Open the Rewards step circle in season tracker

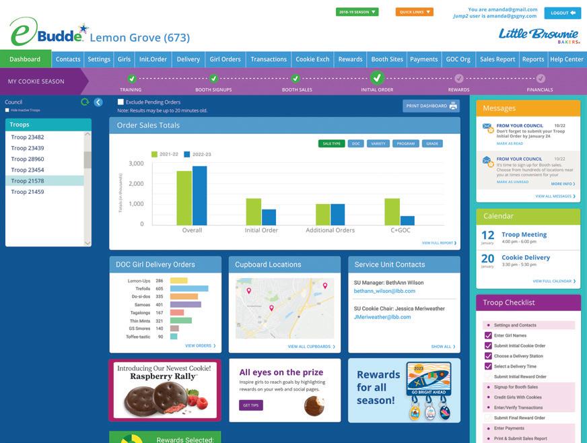[x=459, y=79]
